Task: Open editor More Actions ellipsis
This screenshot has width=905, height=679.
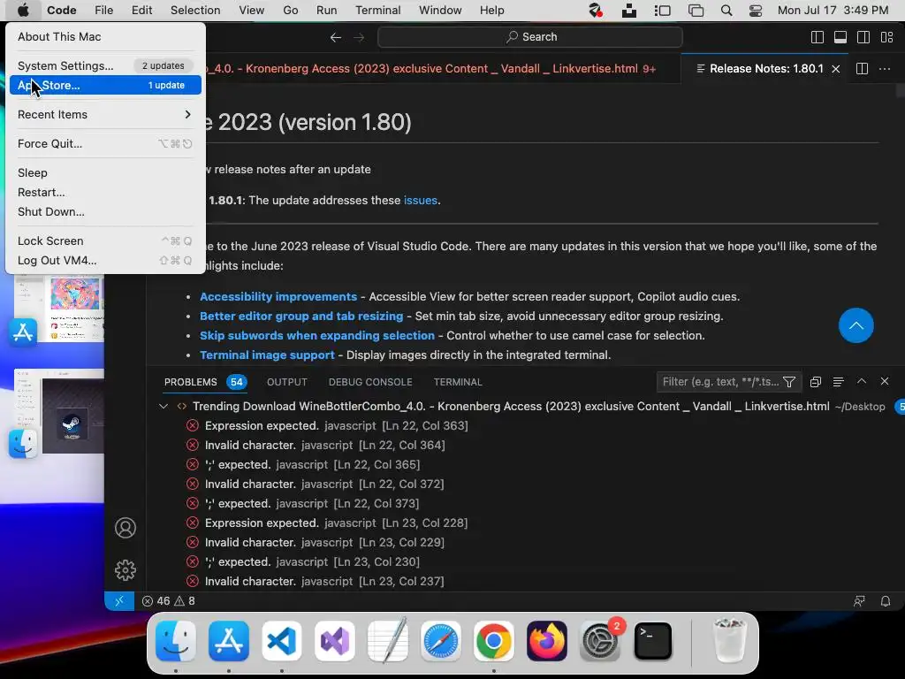Action: 884,69
